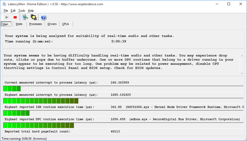Switch to the Drivers tab
The width and height of the screenshot is (247, 141).
[52, 24]
